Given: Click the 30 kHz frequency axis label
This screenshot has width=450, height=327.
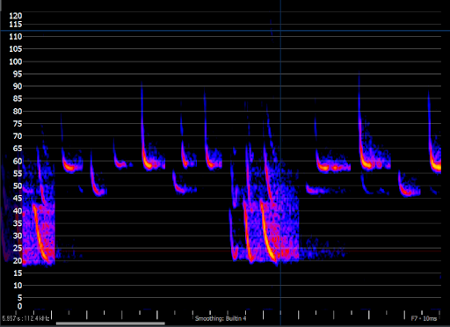Looking at the screenshot, I should (x=18, y=236).
